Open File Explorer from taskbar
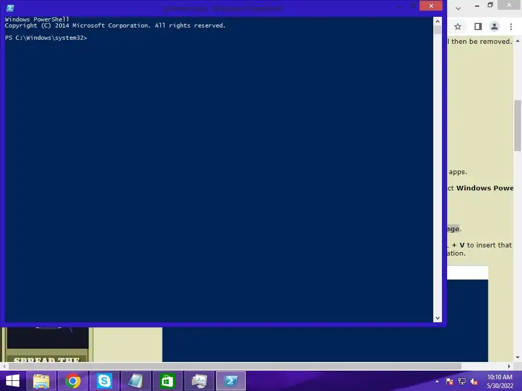The image size is (522, 391). pyautogui.click(x=41, y=381)
